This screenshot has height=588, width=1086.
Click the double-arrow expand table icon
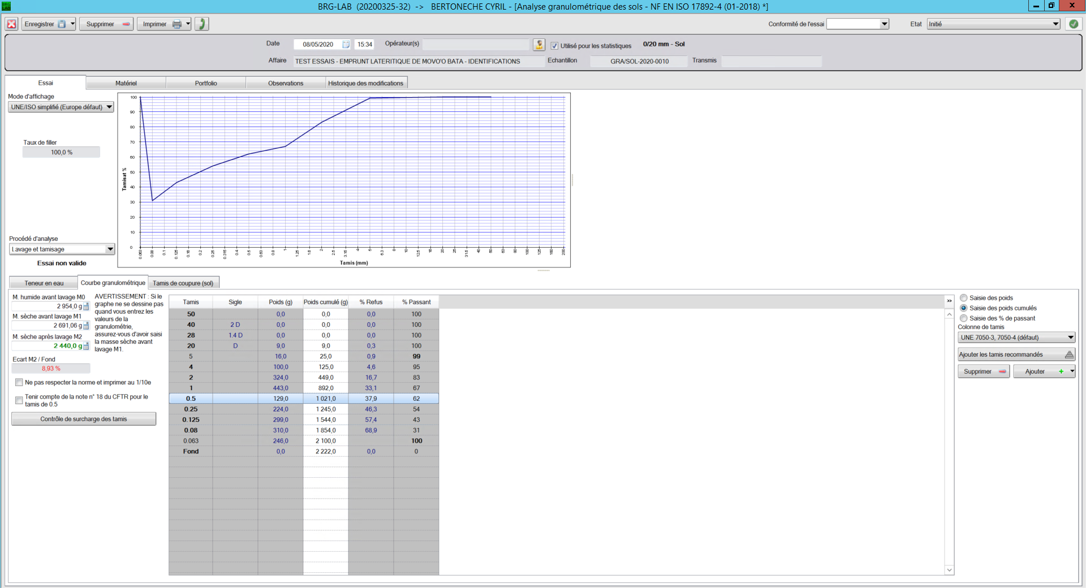[949, 301]
